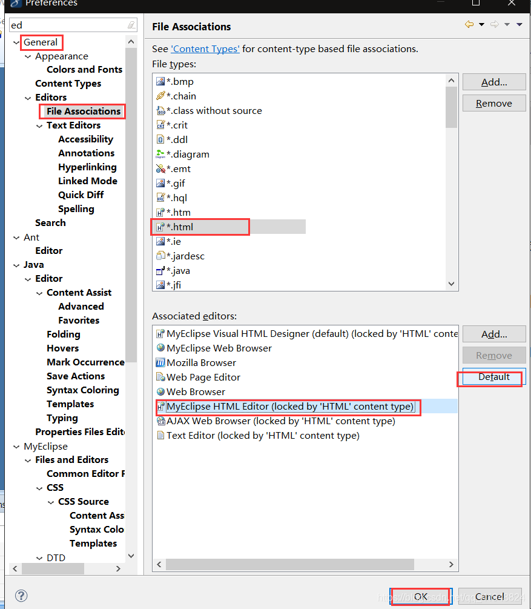Open the help question mark icon

(21, 596)
